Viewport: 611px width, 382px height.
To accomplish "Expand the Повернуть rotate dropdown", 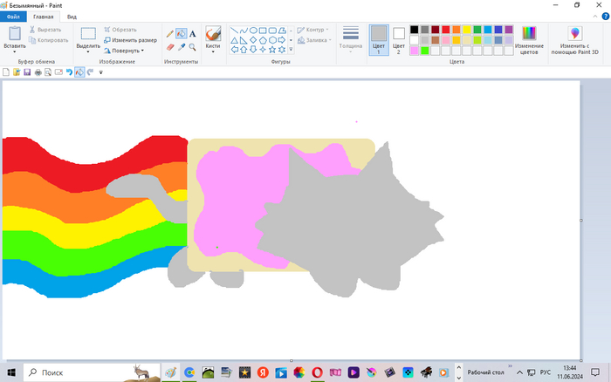I will click(127, 51).
